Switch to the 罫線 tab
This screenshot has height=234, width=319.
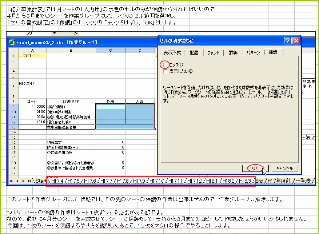coord(232,52)
